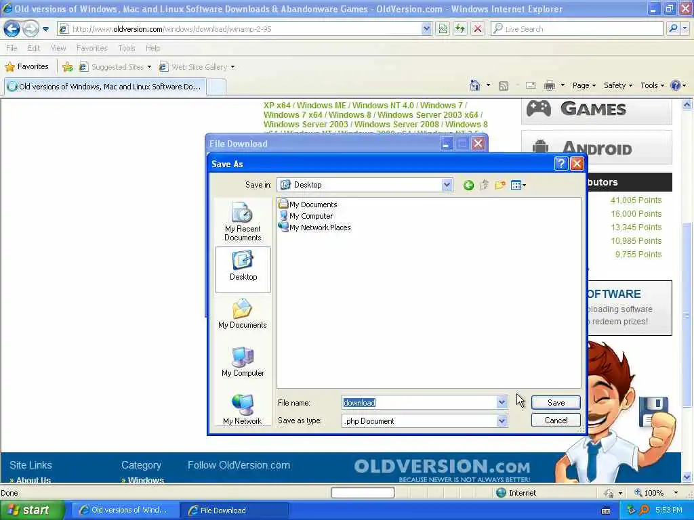Click the Print icon in command bar

(x=549, y=86)
